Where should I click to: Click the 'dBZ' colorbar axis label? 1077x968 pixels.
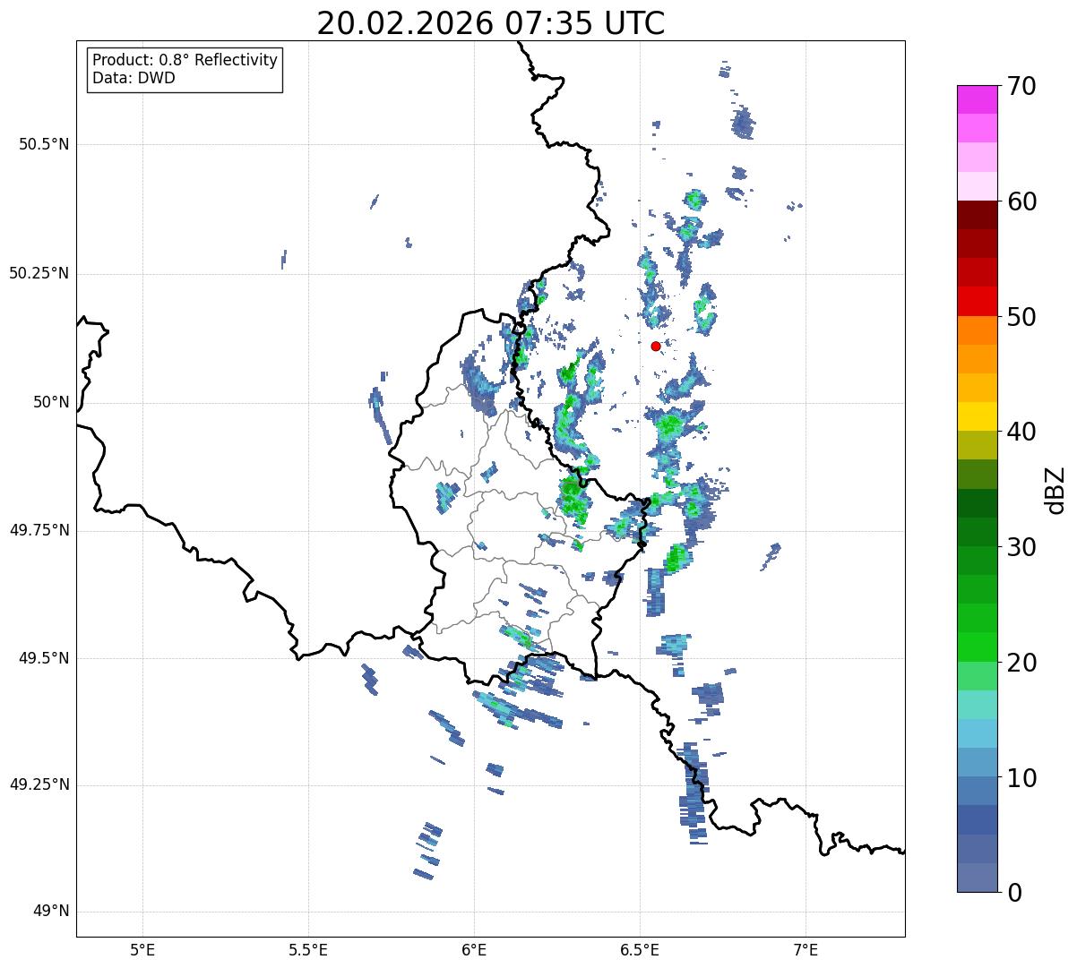[x=1055, y=490]
